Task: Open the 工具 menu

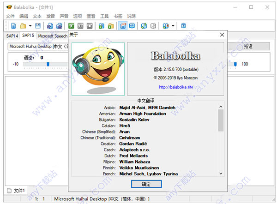Action: coord(104,16)
